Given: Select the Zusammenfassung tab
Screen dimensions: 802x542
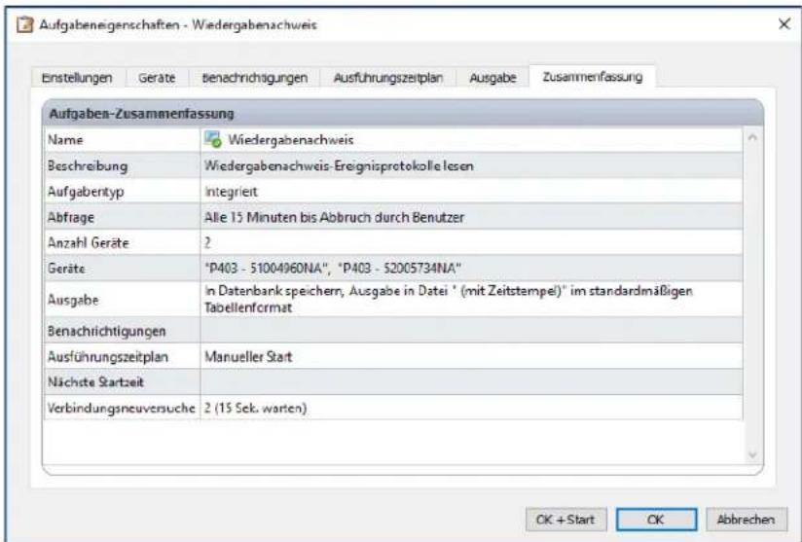Looking at the screenshot, I should (593, 77).
